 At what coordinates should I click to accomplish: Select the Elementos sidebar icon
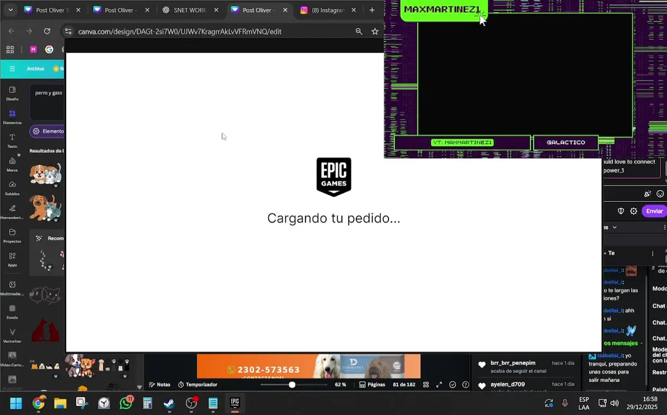tap(12, 118)
